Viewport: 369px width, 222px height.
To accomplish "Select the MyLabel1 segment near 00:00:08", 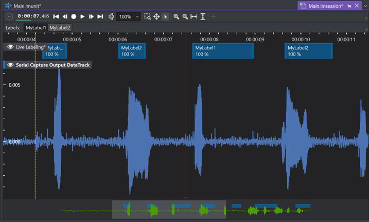I will coord(223,51).
